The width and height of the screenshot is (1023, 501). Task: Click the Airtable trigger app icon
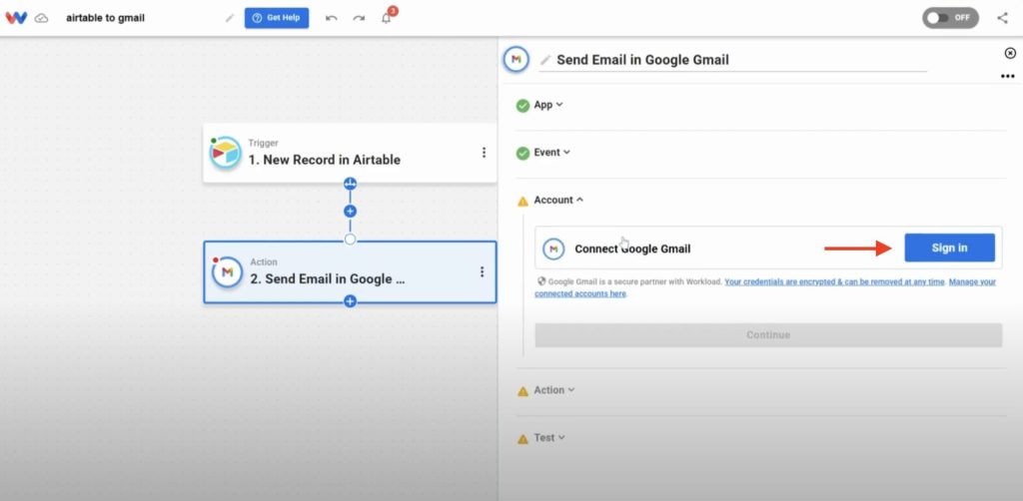coord(226,153)
